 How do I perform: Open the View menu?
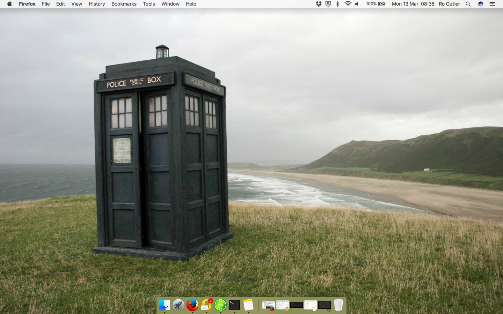click(x=77, y=4)
